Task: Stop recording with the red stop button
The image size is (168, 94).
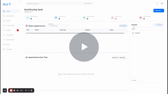Action: [x=11, y=91]
